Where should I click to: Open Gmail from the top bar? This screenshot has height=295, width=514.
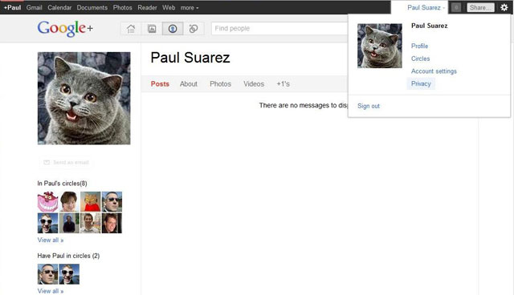pos(34,7)
